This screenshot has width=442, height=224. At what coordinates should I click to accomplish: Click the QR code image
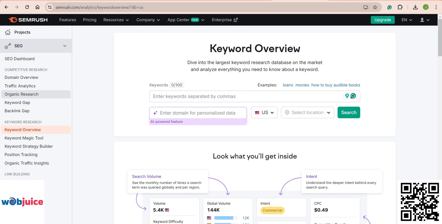coord(420,202)
